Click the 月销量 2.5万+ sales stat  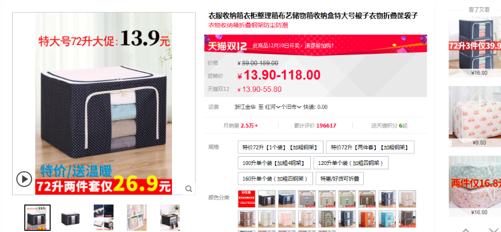tap(241, 125)
